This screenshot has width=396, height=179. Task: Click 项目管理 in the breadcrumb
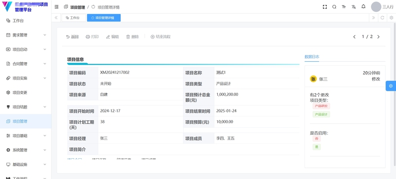(x=78, y=7)
